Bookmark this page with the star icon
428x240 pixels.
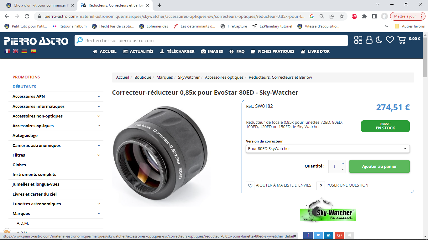coord(342,16)
